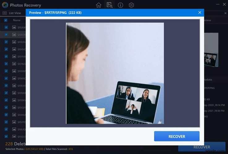Uncheck the $RYPJB file checkbox
The width and height of the screenshot is (228, 154).
6,57
